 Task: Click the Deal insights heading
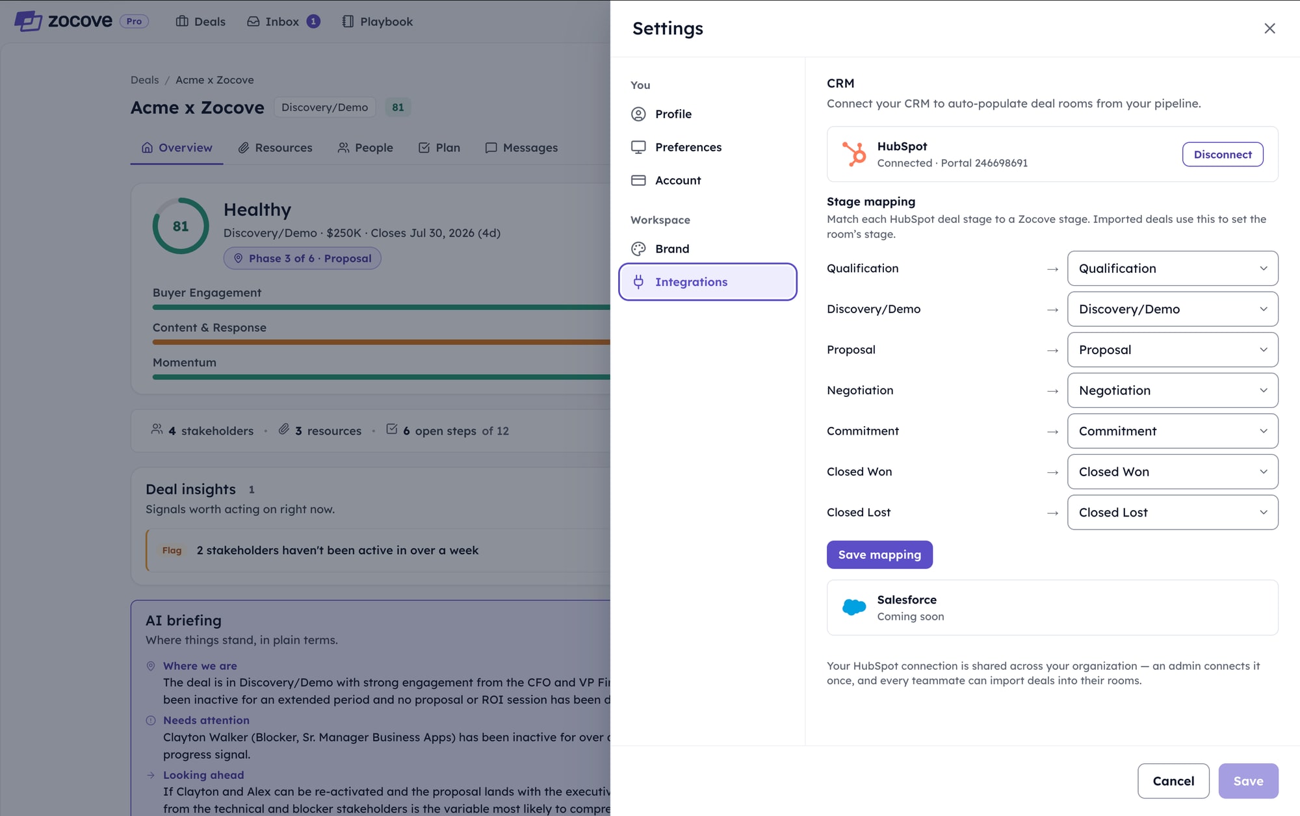[190, 489]
